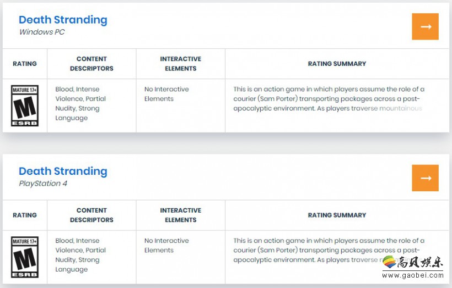
Task: Click ESRB Mature 17+ icon in Windows PC row
Action: [25, 106]
